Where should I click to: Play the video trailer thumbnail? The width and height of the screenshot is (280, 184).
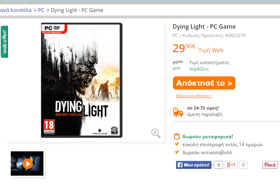click(27, 163)
